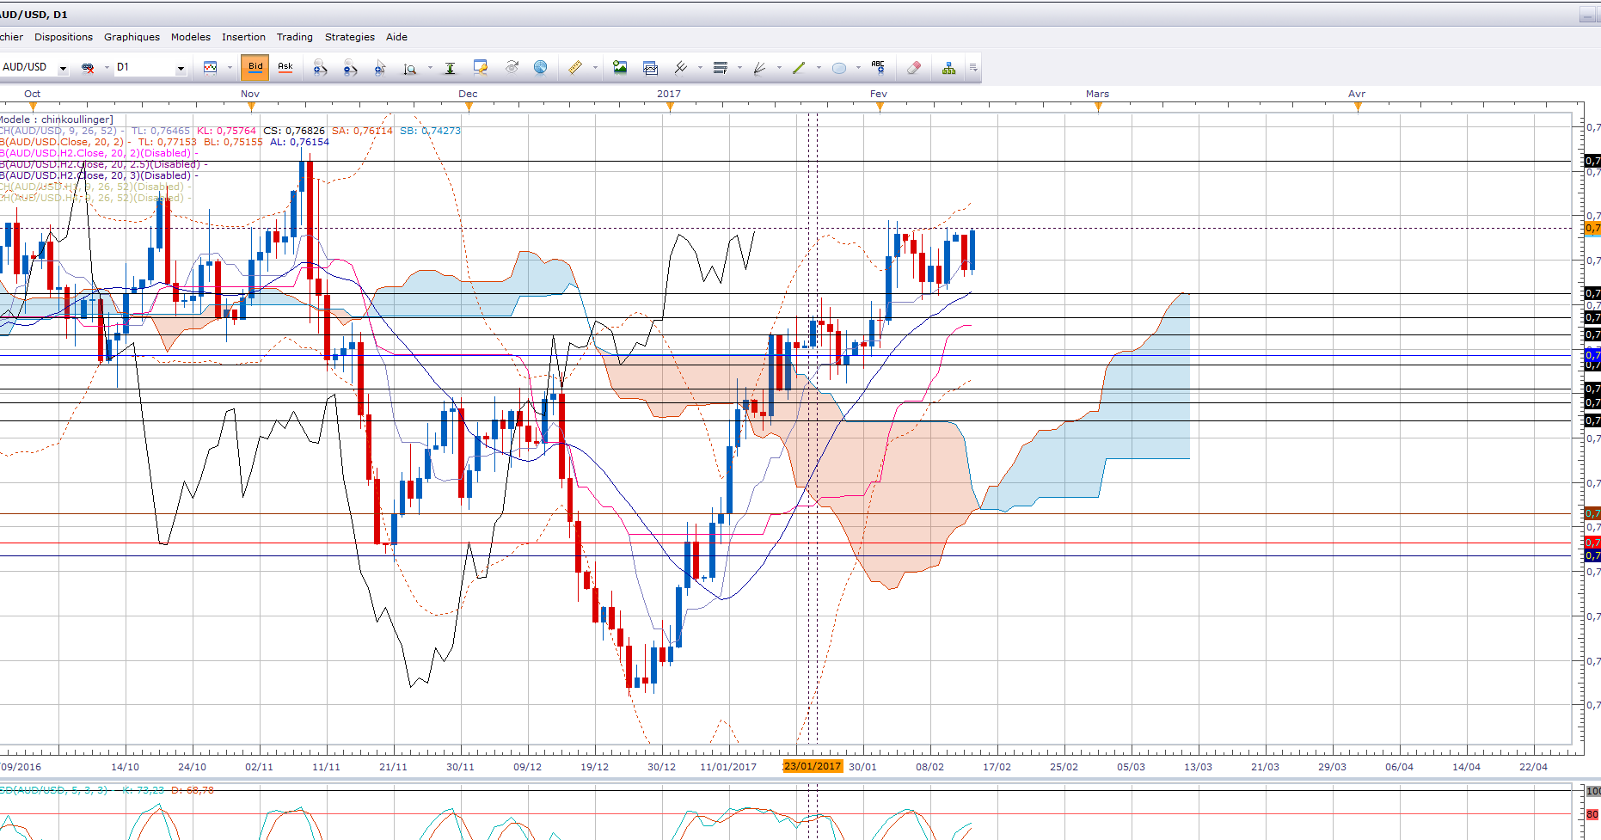Click the add image picture icon
Viewport: 1601px width, 840px height.
[x=620, y=67]
